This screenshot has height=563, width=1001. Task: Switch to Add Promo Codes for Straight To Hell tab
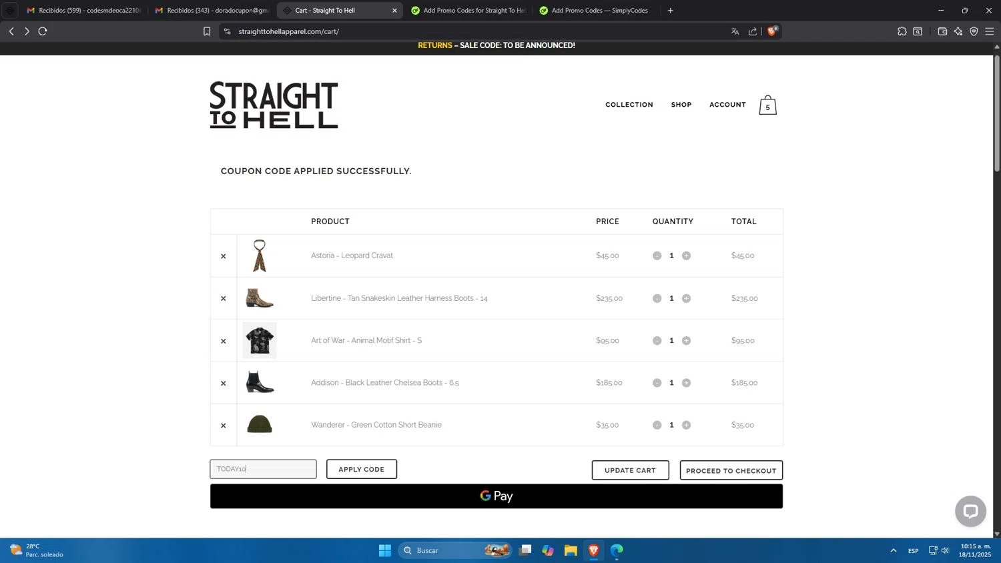(468, 11)
